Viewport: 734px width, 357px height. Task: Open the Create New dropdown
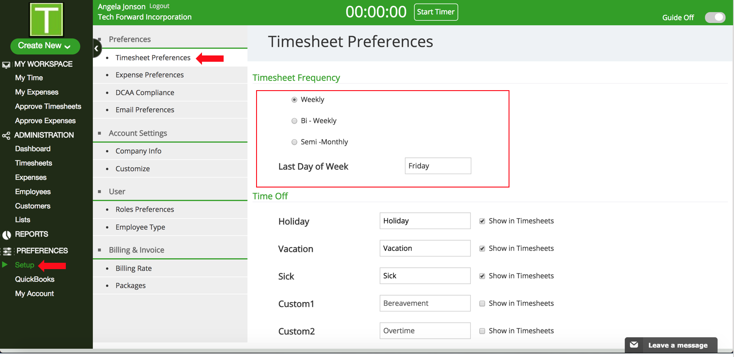click(x=45, y=46)
